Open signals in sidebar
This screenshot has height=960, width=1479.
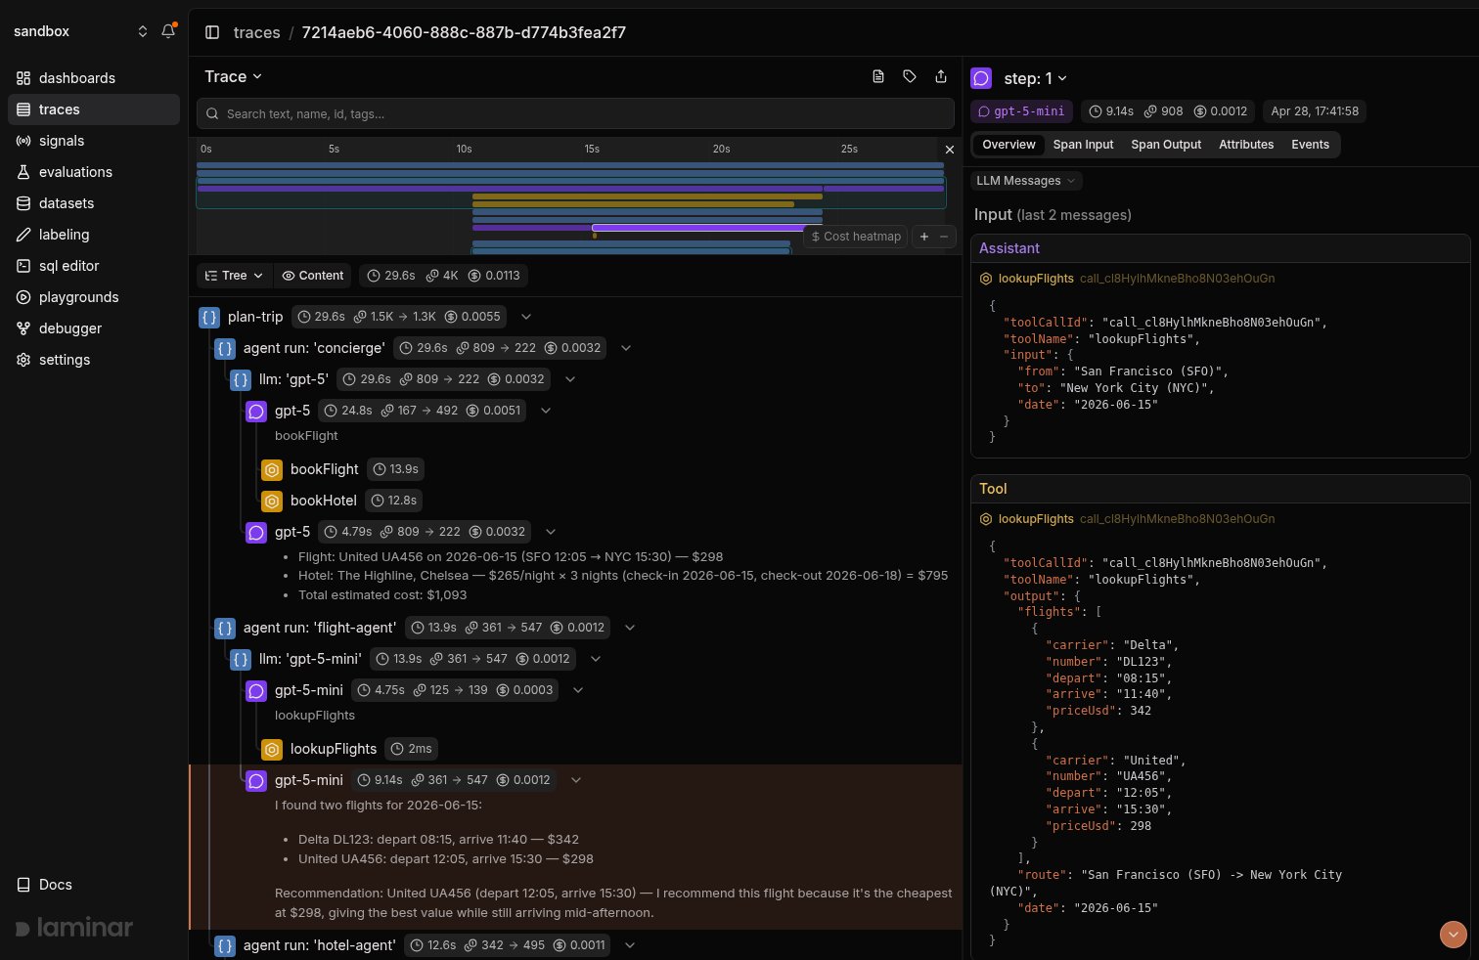pos(94,141)
